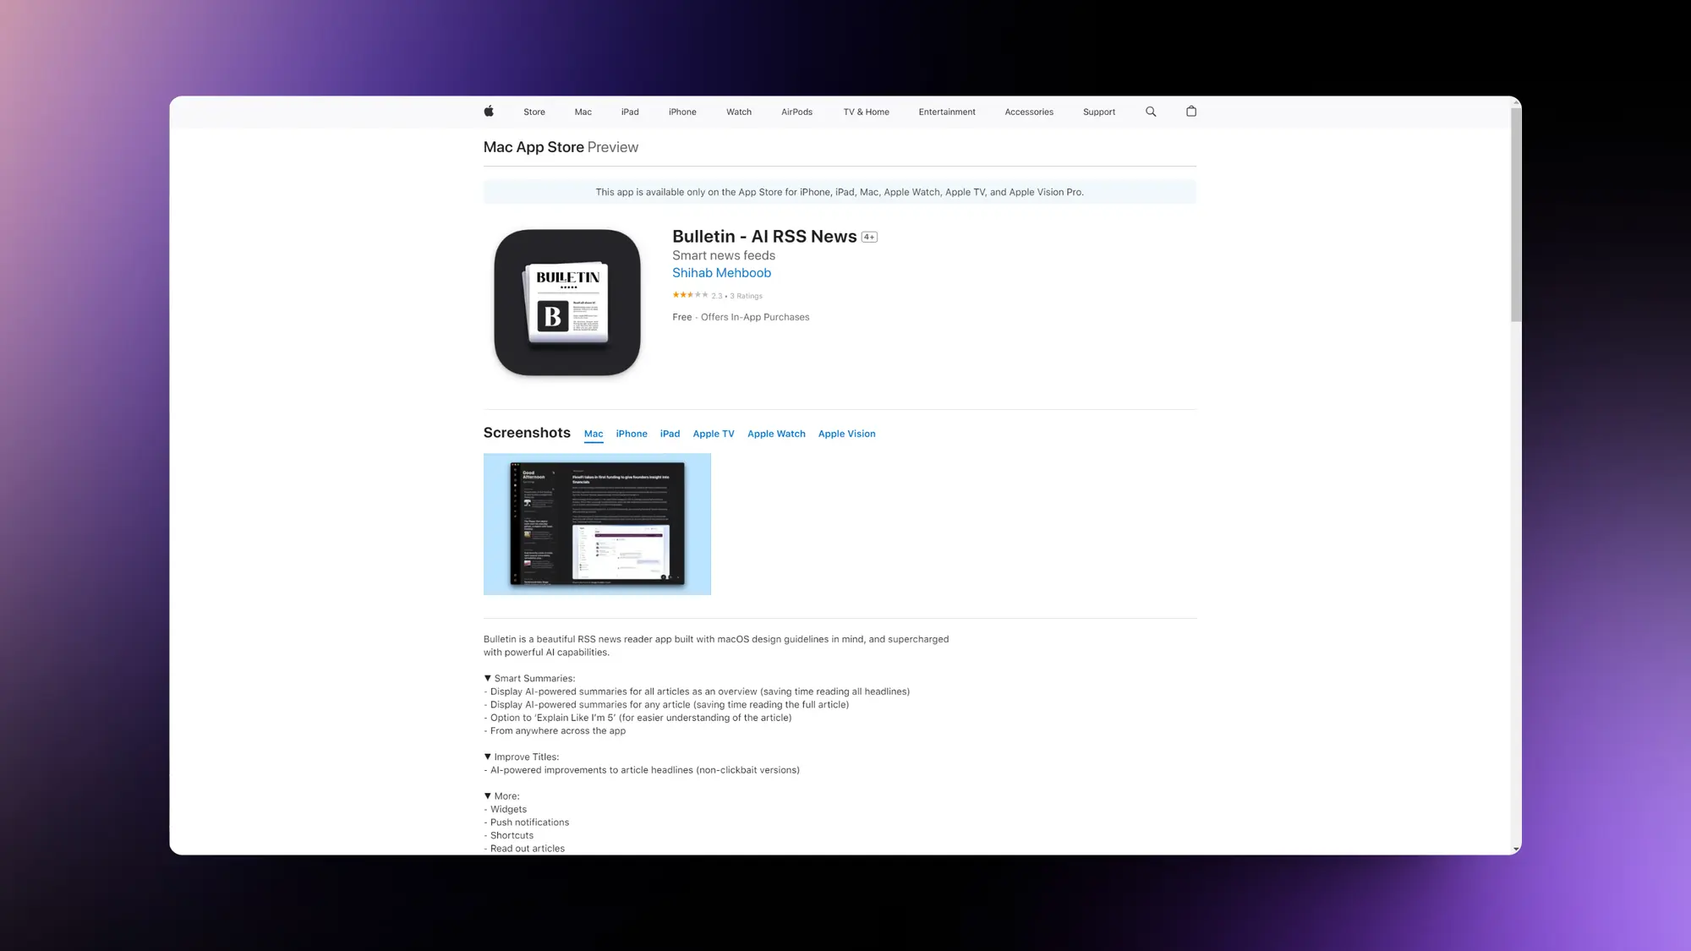Image resolution: width=1691 pixels, height=951 pixels.
Task: Click the non-clickbait headlines description line
Action: click(642, 770)
